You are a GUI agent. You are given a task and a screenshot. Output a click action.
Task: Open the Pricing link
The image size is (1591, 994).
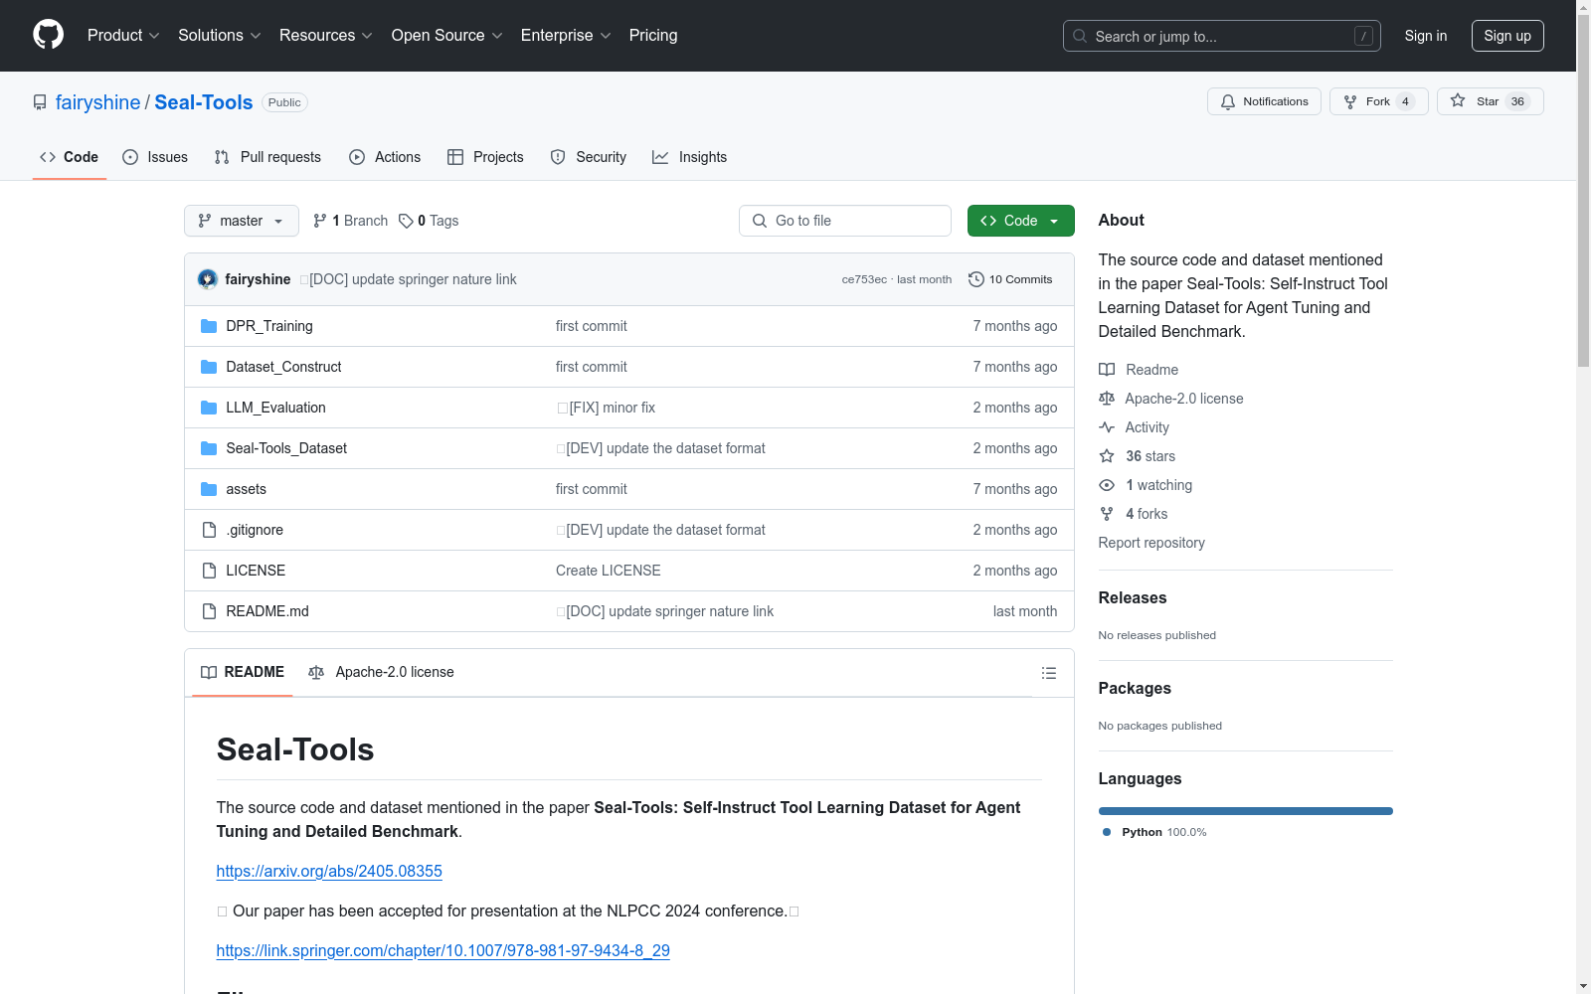(x=653, y=35)
